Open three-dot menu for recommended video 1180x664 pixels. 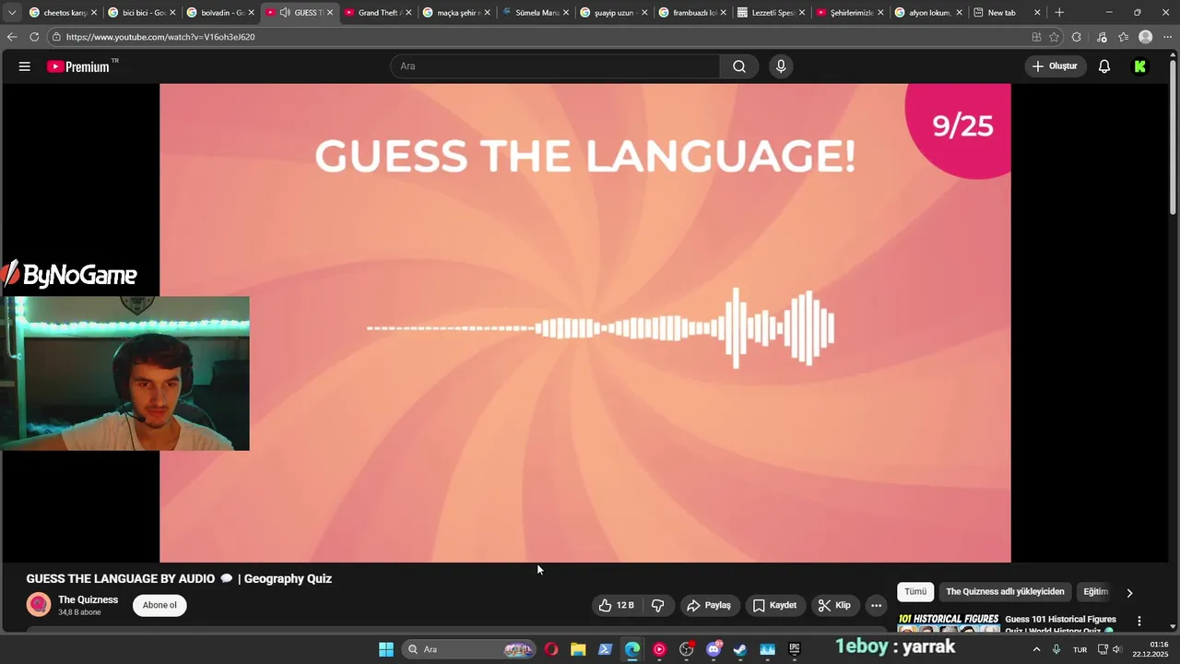tap(1139, 622)
